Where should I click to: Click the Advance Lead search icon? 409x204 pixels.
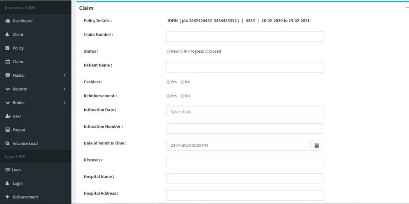7,144
